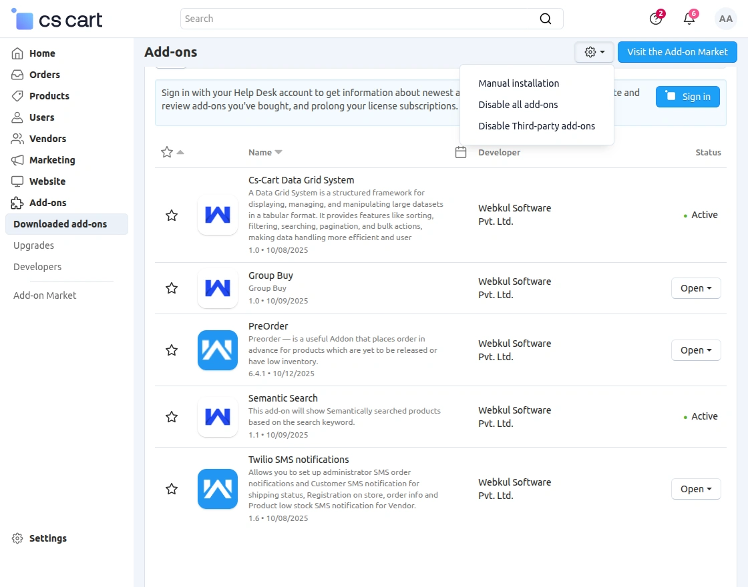The width and height of the screenshot is (748, 587).
Task: Choose Disable all add-ons menu item
Action: pyautogui.click(x=518, y=104)
